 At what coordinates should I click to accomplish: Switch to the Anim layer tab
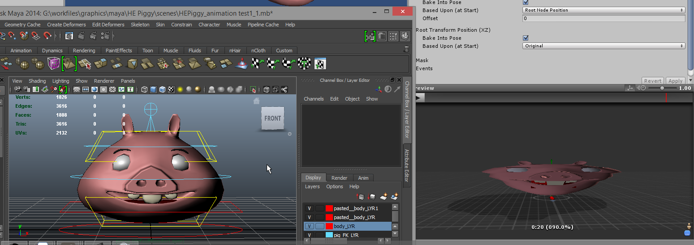tap(363, 178)
